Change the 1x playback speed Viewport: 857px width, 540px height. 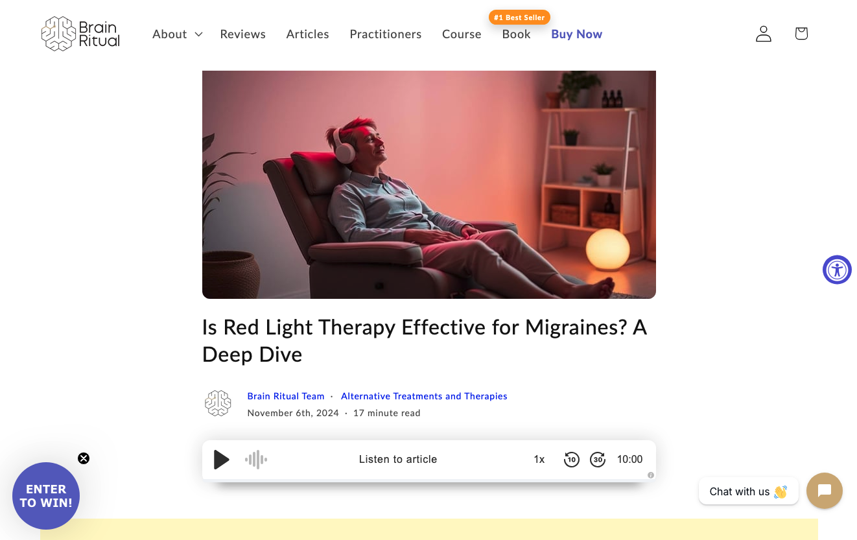(x=539, y=460)
